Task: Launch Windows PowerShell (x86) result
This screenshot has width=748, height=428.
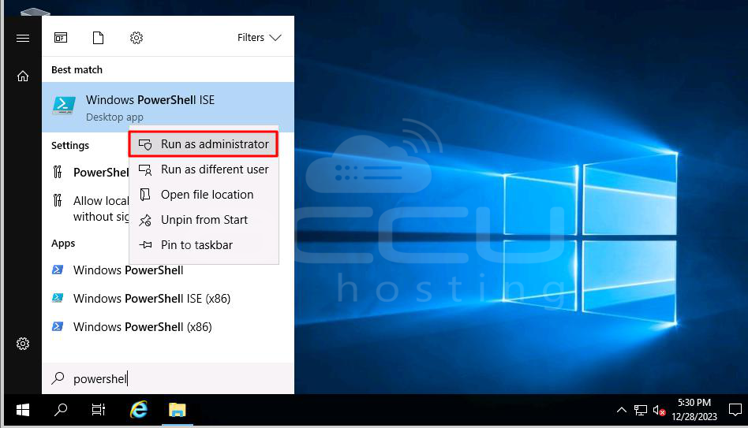Action: coord(168,327)
